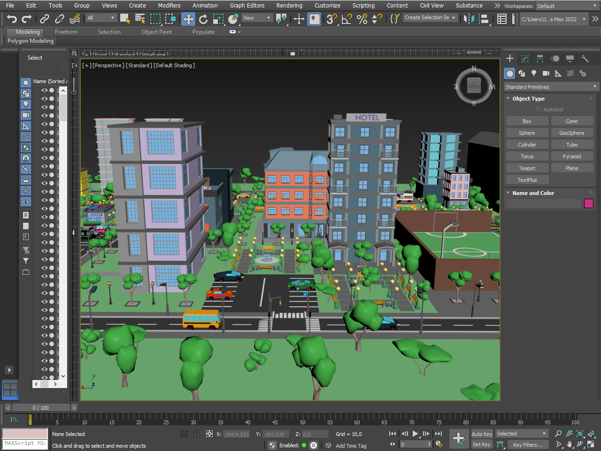
Task: Activate the Select and Rotate tool
Action: tap(203, 19)
